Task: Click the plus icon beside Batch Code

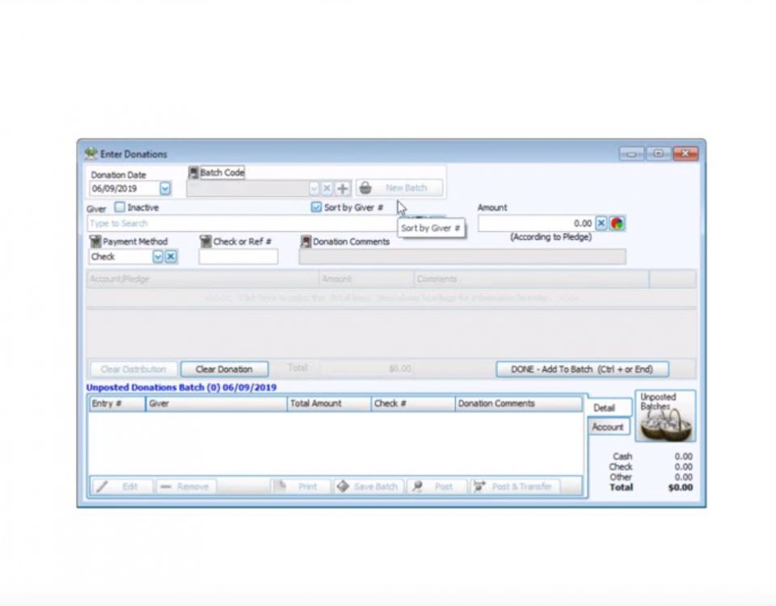Action: (x=343, y=188)
